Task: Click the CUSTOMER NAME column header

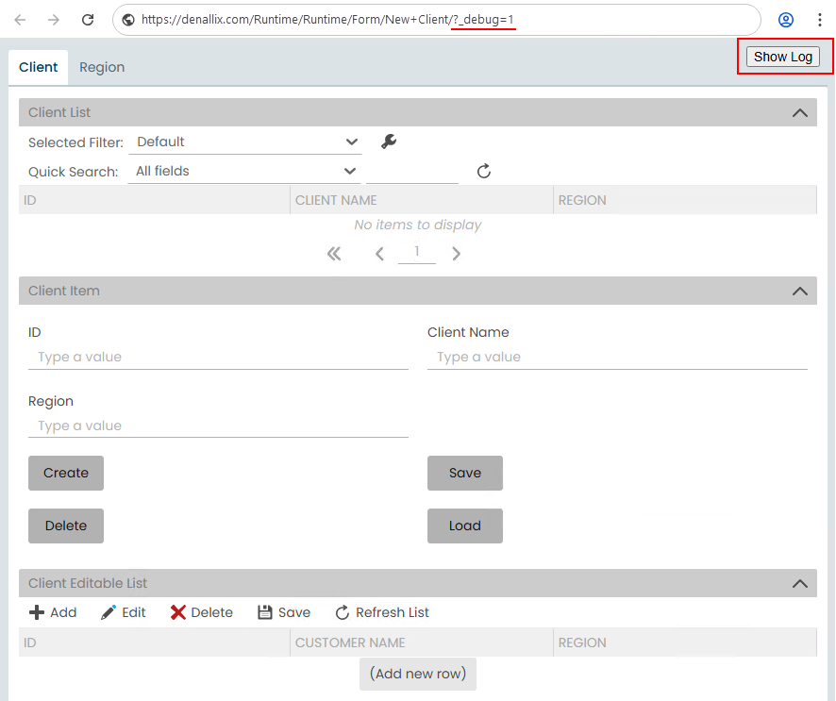Action: click(422, 643)
